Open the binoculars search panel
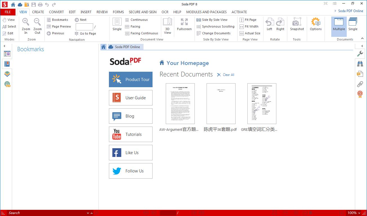 point(360,64)
